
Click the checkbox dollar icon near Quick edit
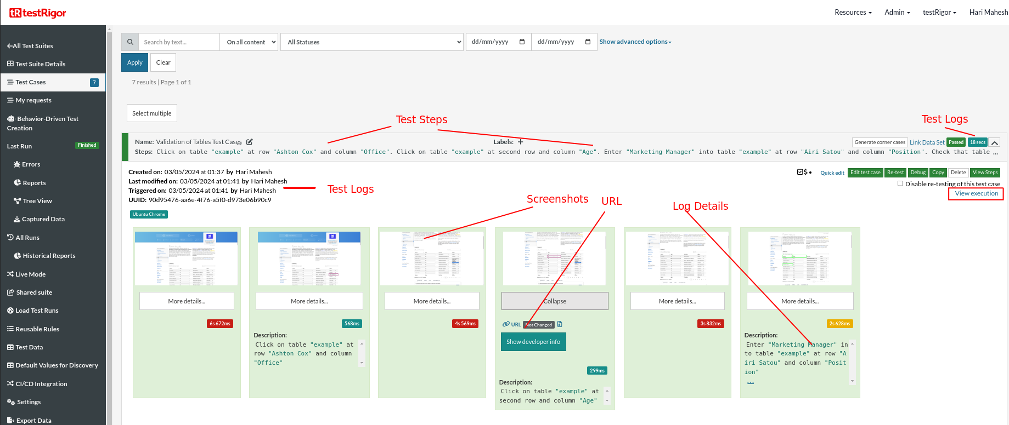[x=804, y=172]
